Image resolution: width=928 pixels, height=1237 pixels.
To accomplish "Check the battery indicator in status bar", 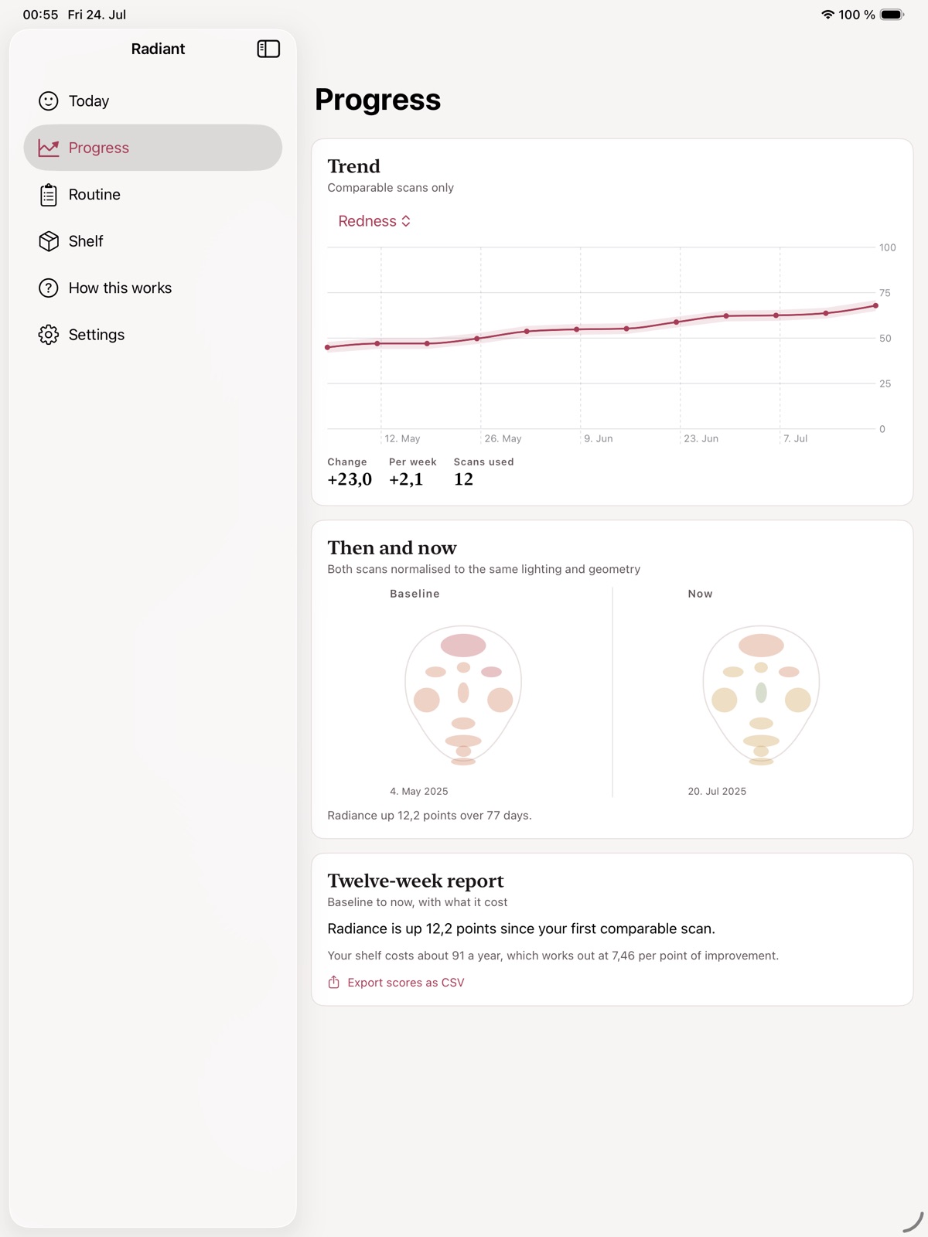I will (x=892, y=15).
